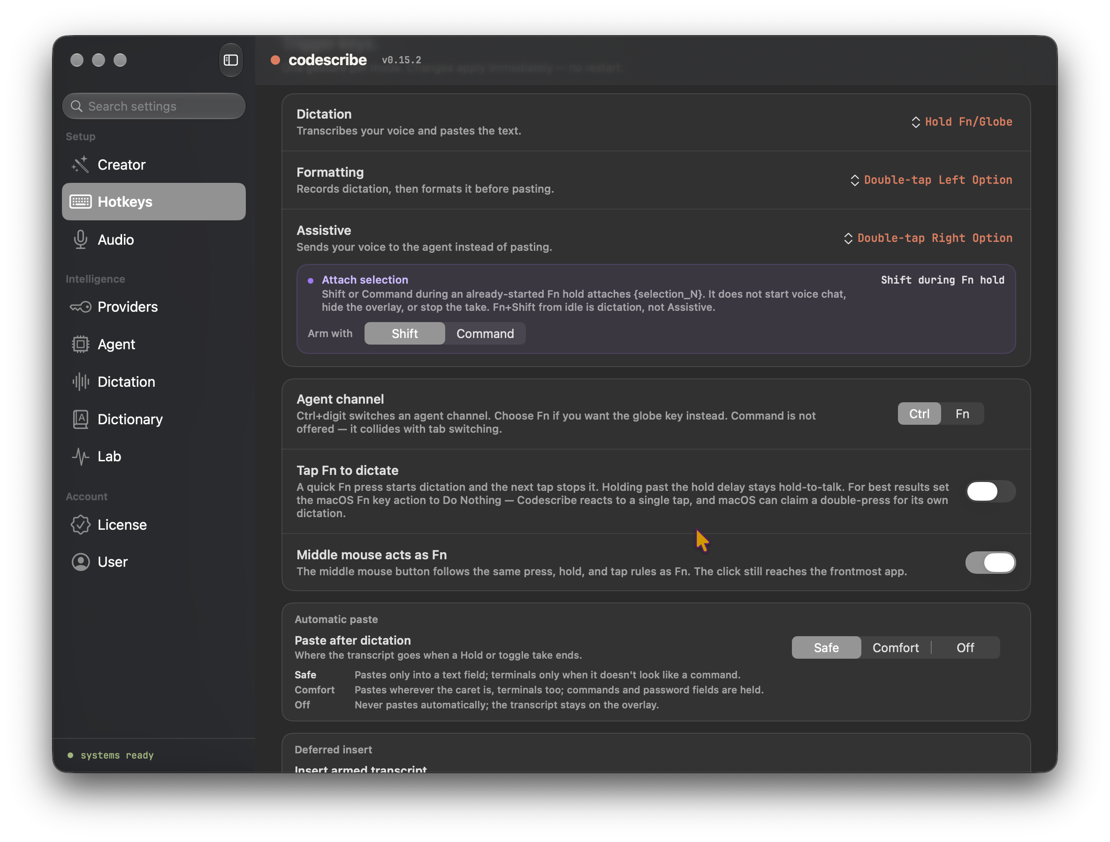
Task: Click the Agent chip icon
Action: point(80,344)
